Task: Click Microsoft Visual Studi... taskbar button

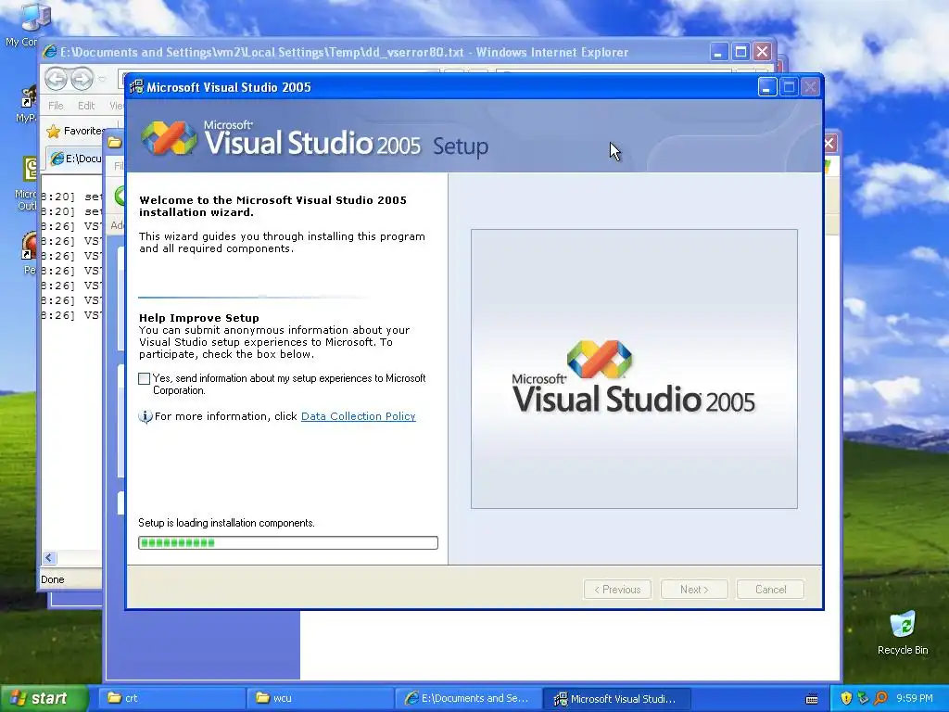Action: pos(616,699)
